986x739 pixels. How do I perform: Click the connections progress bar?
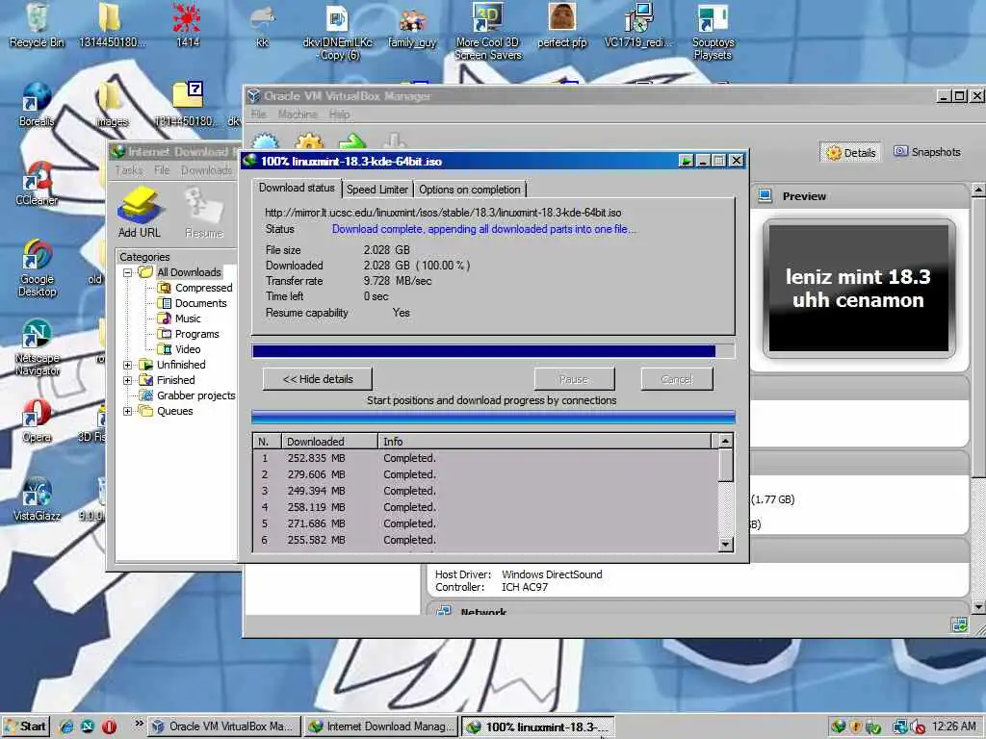click(x=493, y=417)
